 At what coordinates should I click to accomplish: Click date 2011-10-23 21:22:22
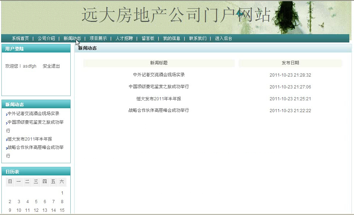[x=290, y=111]
